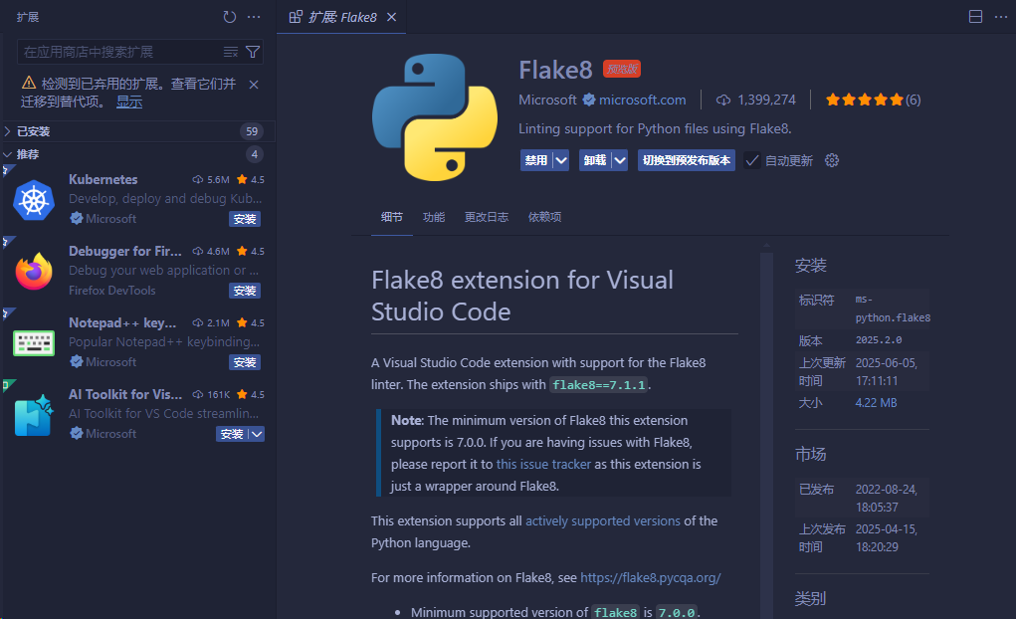Open extensions view more actions menu
The width and height of the screenshot is (1016, 619).
254,17
